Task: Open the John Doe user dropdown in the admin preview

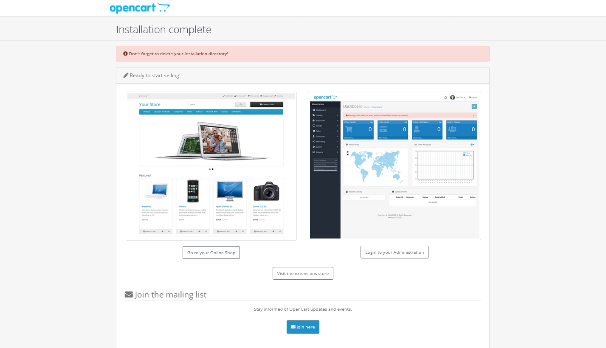Action: 458,97
